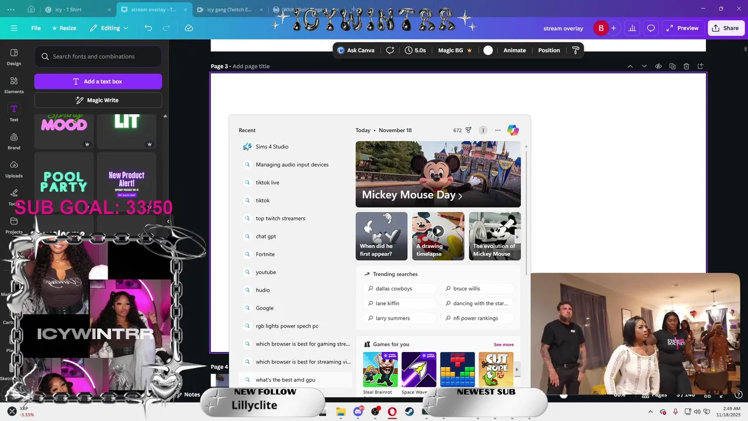Open Magic BG feature
This screenshot has width=748, height=421.
(x=455, y=50)
